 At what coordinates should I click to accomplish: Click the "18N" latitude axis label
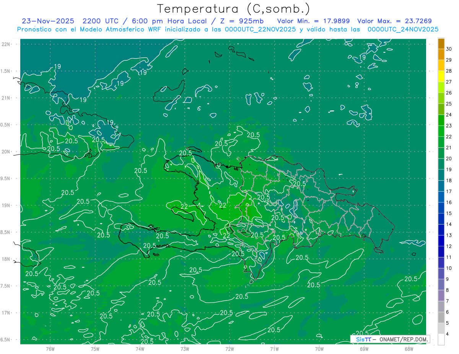coord(6,259)
